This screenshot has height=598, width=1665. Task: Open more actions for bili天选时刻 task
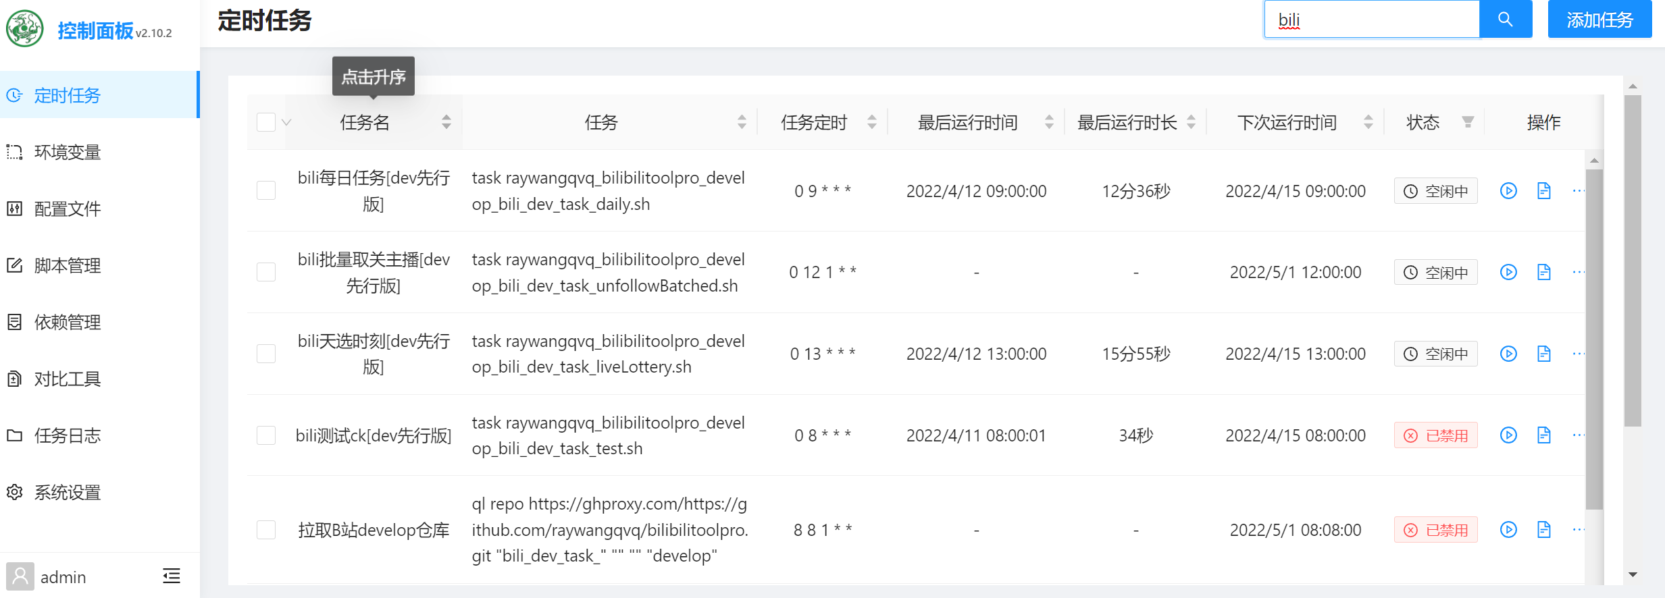(1578, 354)
